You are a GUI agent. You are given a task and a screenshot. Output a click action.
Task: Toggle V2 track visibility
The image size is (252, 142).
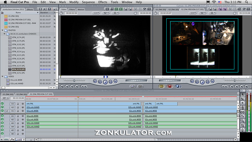point(2,107)
